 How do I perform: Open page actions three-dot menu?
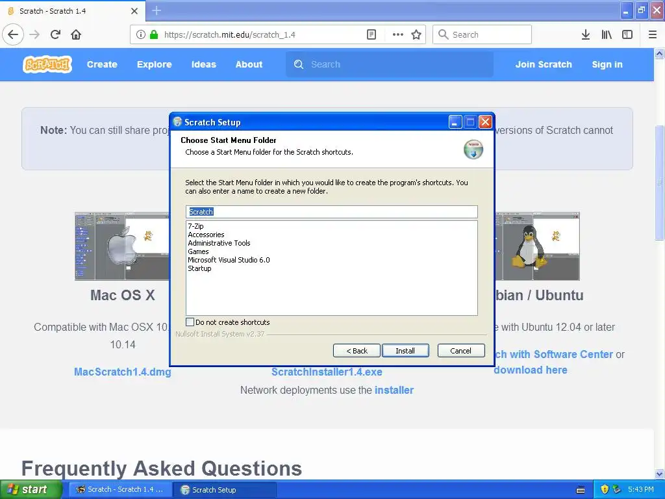pos(398,34)
